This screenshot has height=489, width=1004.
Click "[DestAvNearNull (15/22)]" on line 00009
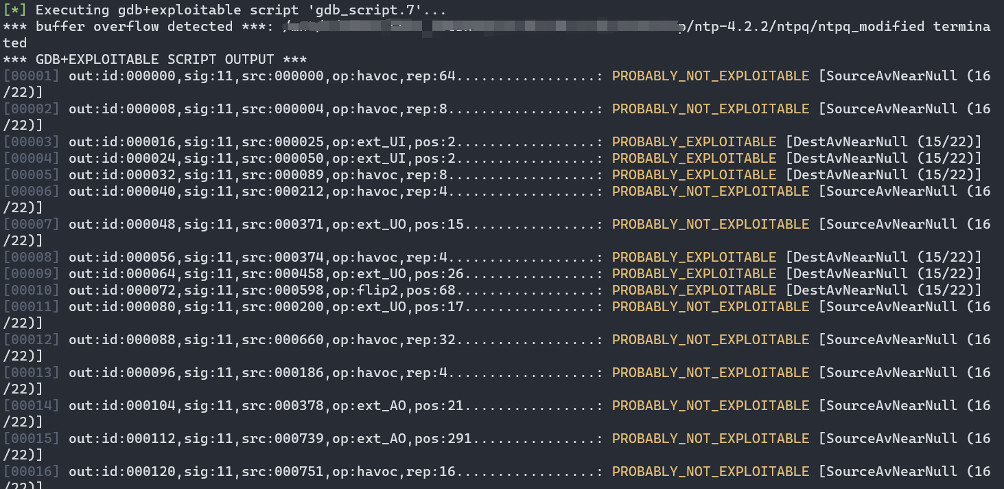[884, 274]
